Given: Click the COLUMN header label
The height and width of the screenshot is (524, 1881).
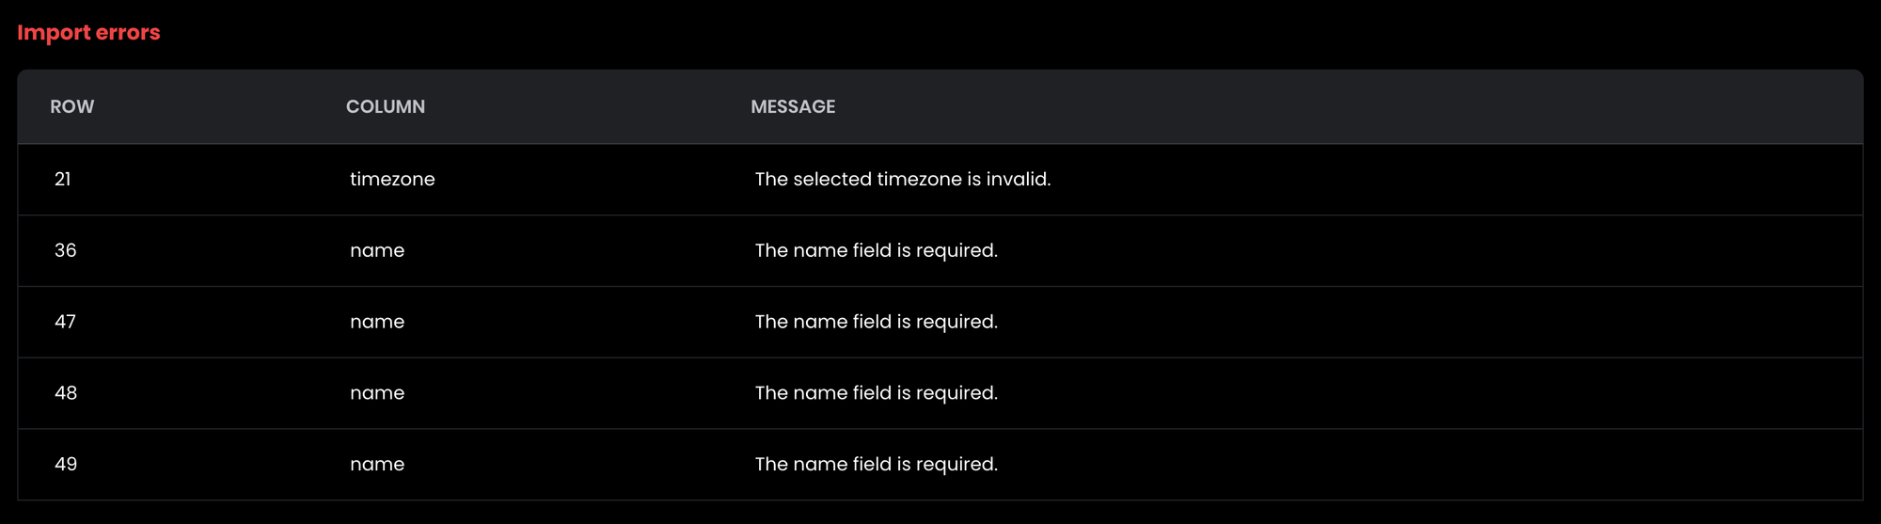Looking at the screenshot, I should (x=386, y=107).
